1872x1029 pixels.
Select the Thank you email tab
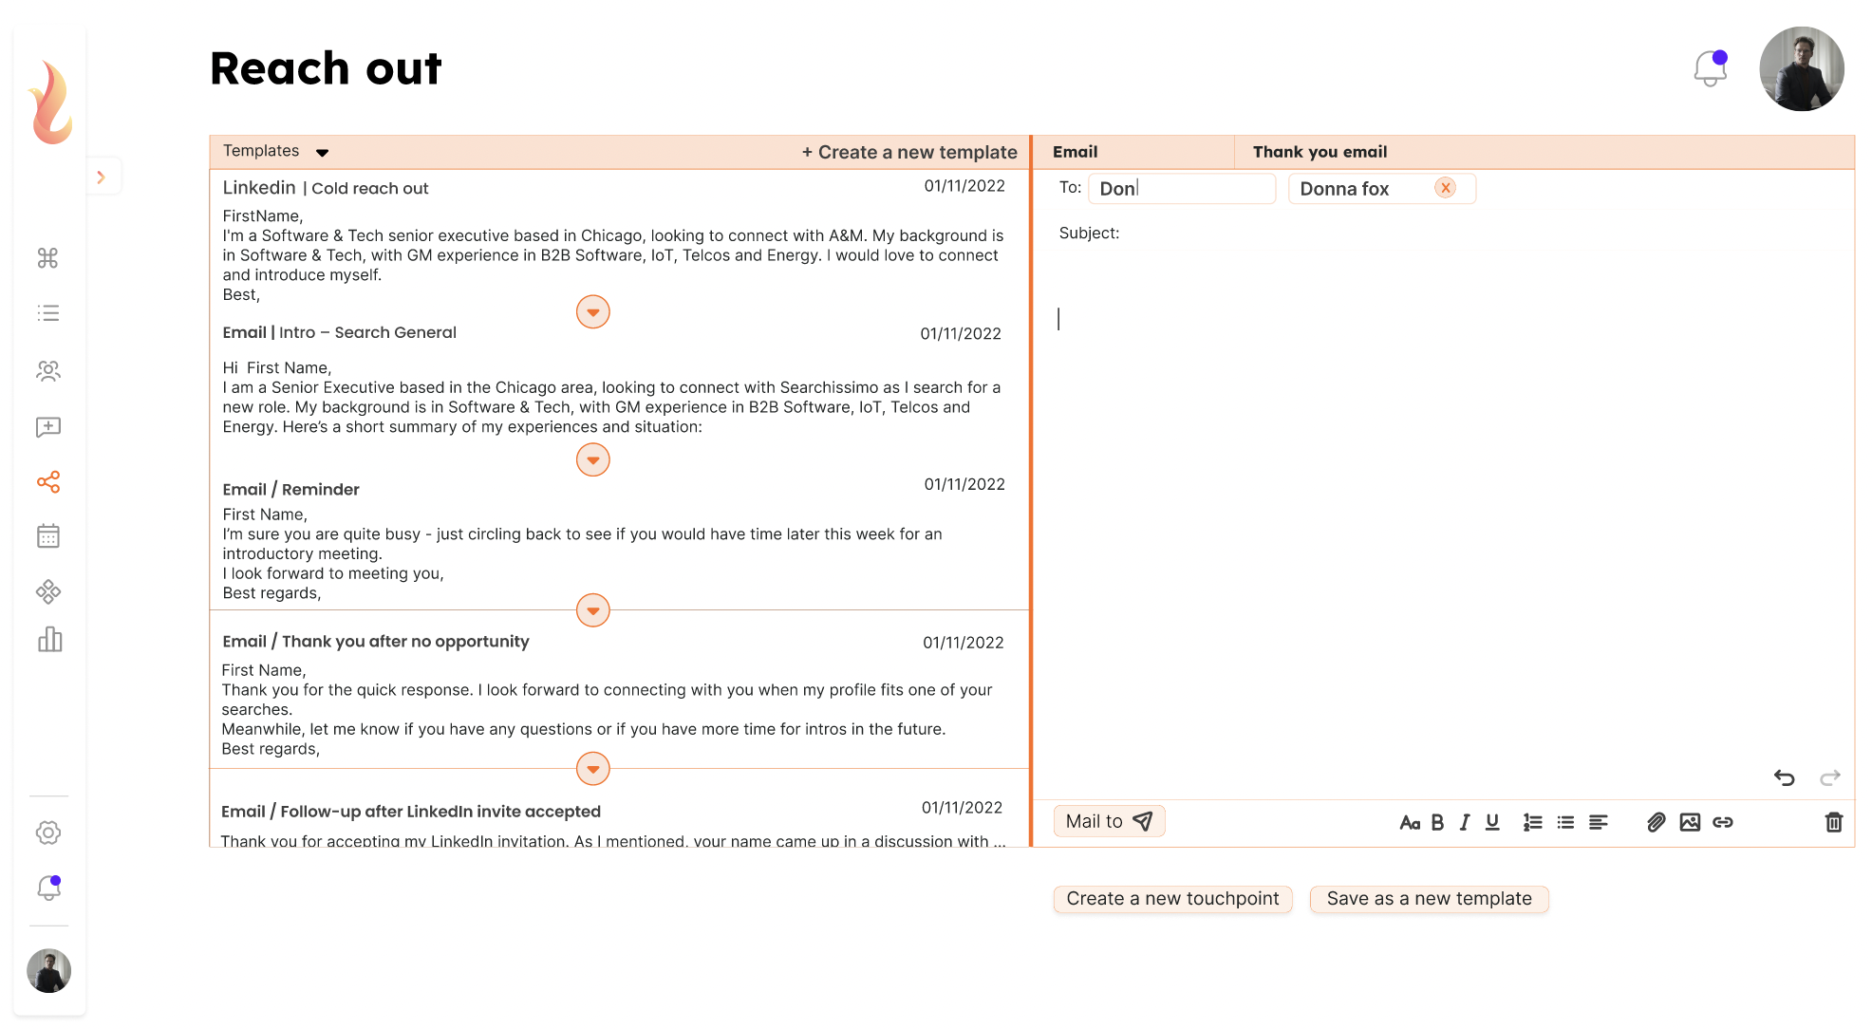(1320, 152)
